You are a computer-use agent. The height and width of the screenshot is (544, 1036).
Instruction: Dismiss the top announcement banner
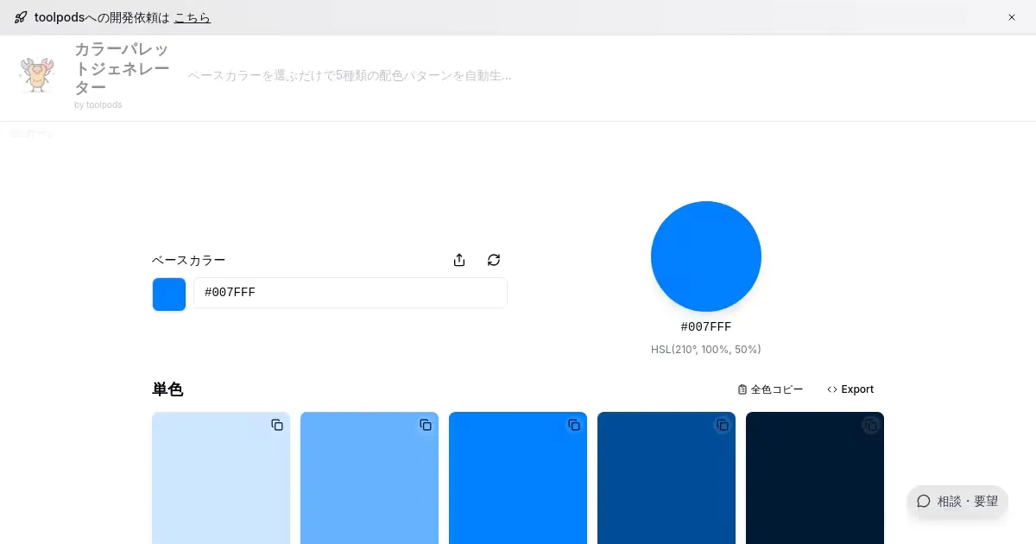click(1012, 17)
